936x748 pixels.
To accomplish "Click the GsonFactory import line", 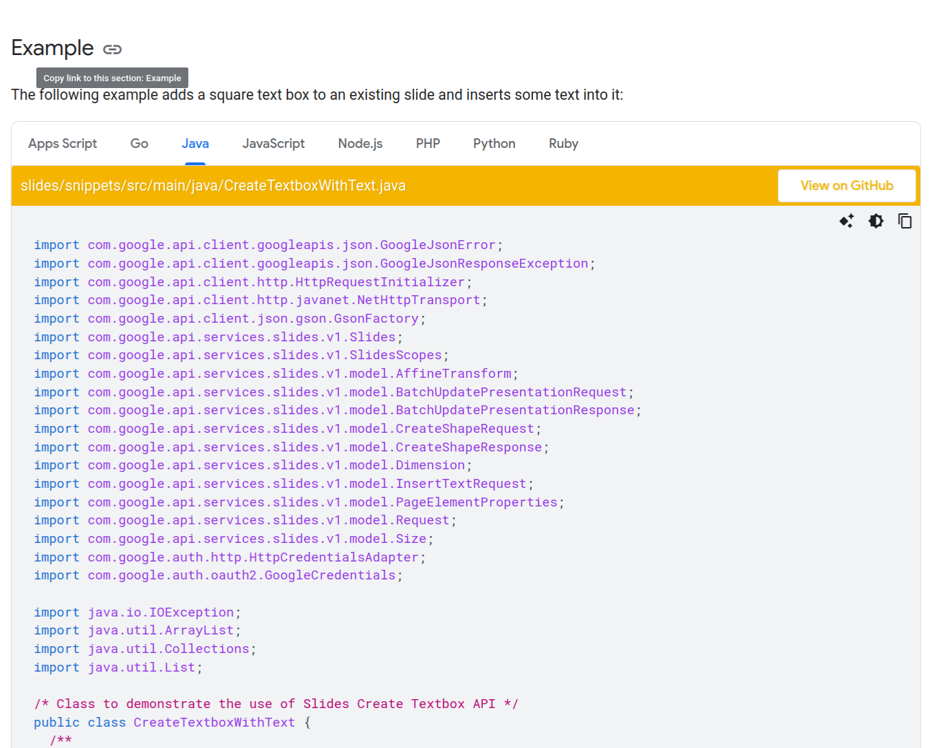I will coord(230,319).
